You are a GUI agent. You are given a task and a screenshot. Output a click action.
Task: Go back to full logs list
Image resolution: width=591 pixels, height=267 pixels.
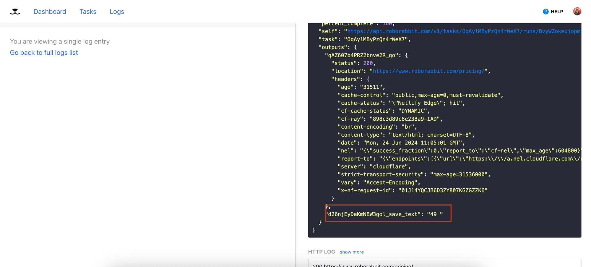(x=44, y=52)
